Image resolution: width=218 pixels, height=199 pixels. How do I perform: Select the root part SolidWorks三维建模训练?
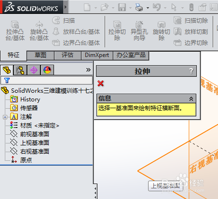(47, 91)
